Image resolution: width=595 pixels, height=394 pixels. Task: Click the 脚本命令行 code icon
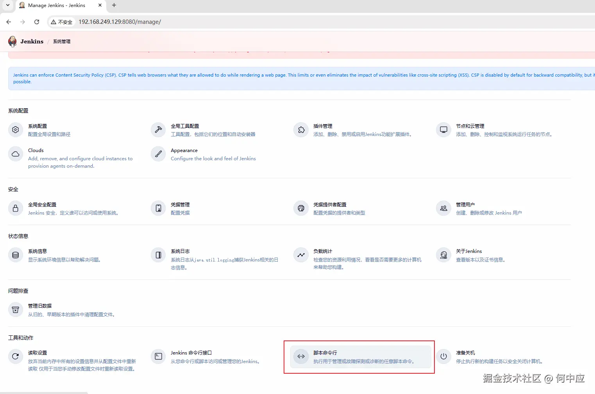pyautogui.click(x=301, y=356)
